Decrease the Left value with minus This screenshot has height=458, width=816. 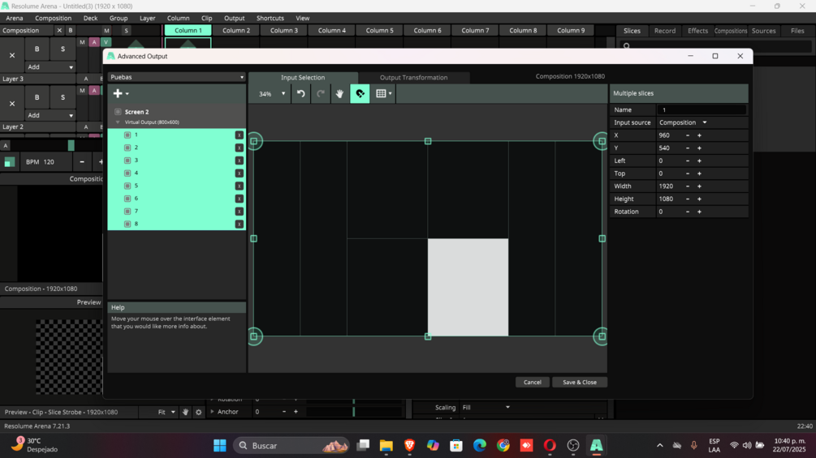pyautogui.click(x=688, y=161)
